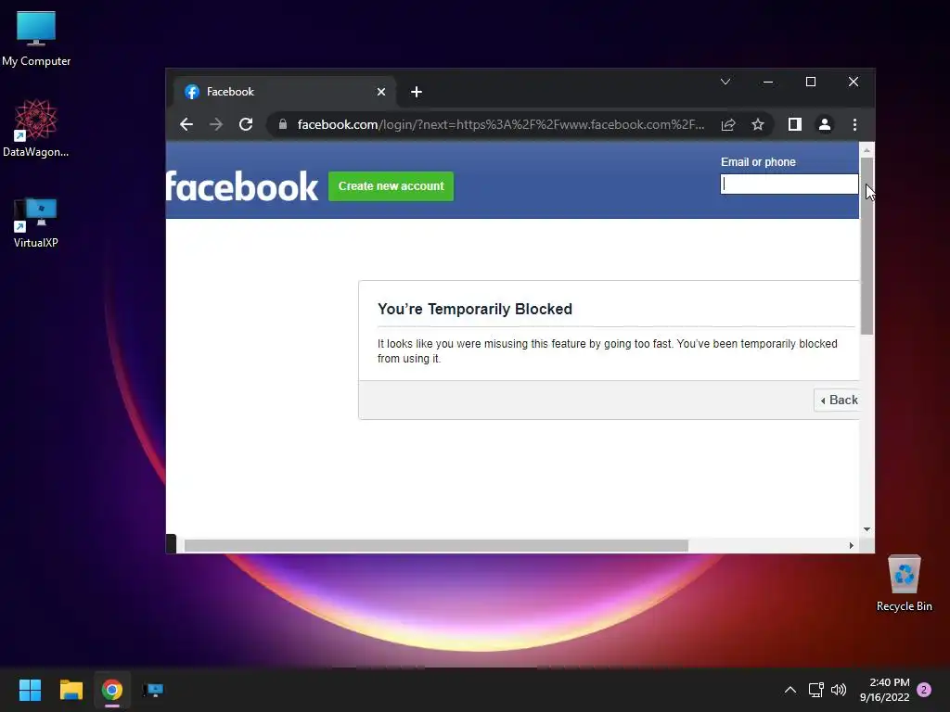The image size is (950, 712).
Task: Click the scroll right arrow
Action: [x=852, y=545]
